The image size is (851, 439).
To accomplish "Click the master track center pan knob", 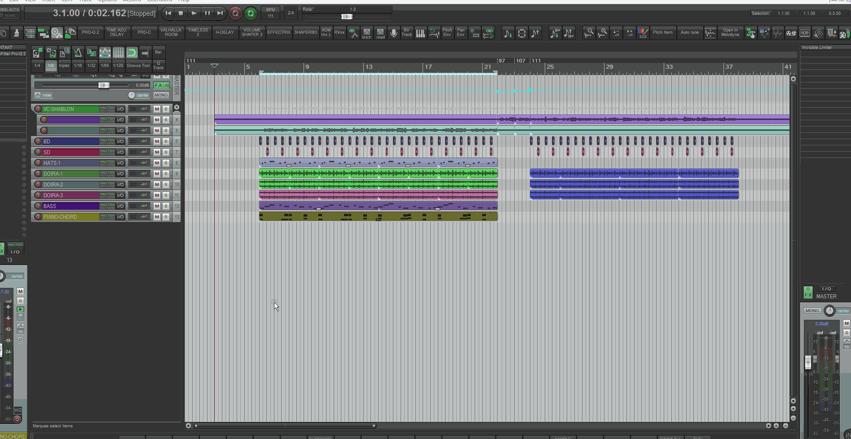I will point(131,95).
